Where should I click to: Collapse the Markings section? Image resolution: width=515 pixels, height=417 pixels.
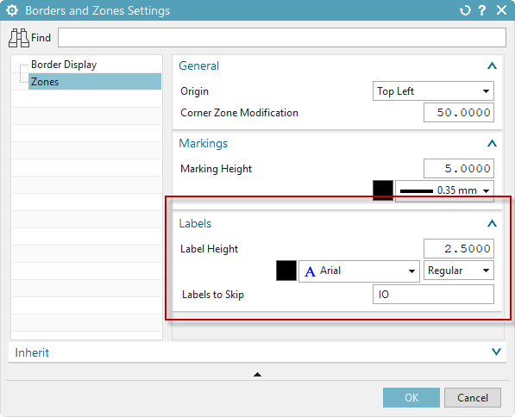click(492, 143)
